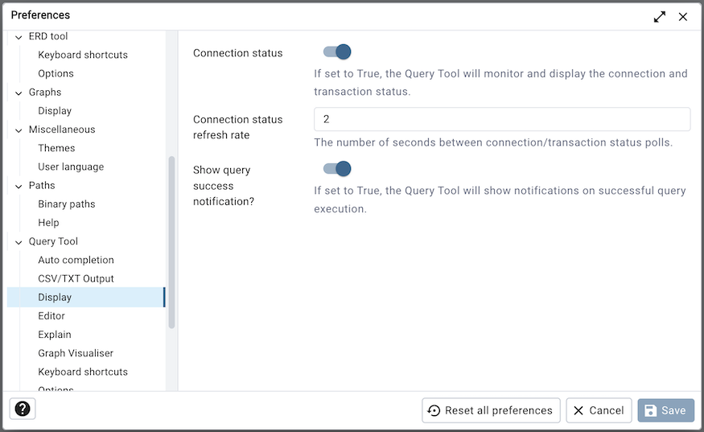Maximize the Preferences dialog
704x432 pixels.
coord(660,16)
